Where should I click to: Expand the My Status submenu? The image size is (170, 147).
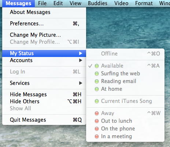click(44, 53)
